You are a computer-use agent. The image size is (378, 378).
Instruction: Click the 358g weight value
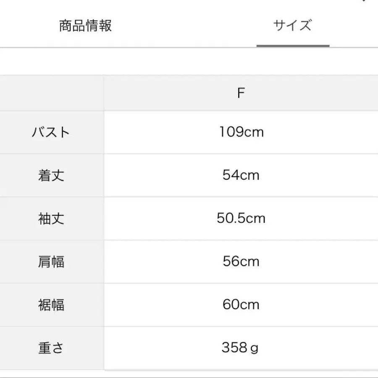pyautogui.click(x=241, y=347)
